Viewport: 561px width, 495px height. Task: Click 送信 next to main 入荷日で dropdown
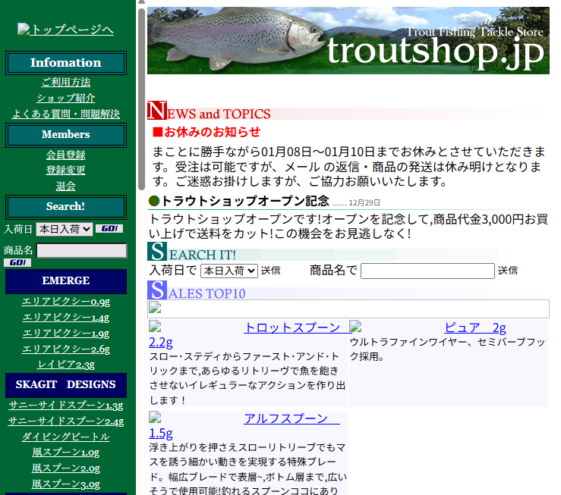click(270, 271)
